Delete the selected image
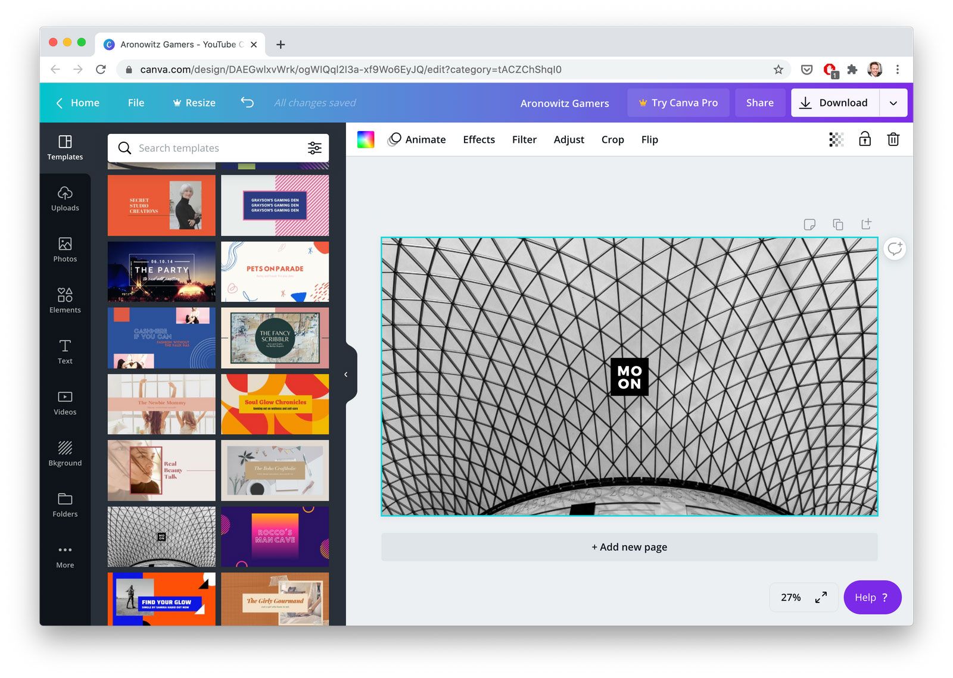 click(x=893, y=139)
